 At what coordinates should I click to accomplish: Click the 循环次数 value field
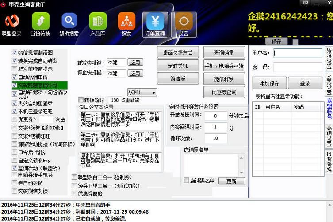click(215, 139)
